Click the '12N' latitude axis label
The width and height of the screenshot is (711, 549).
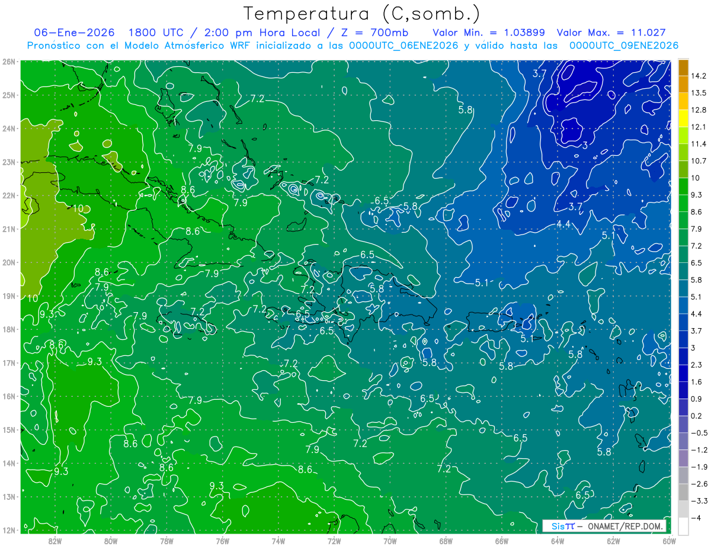(9, 530)
